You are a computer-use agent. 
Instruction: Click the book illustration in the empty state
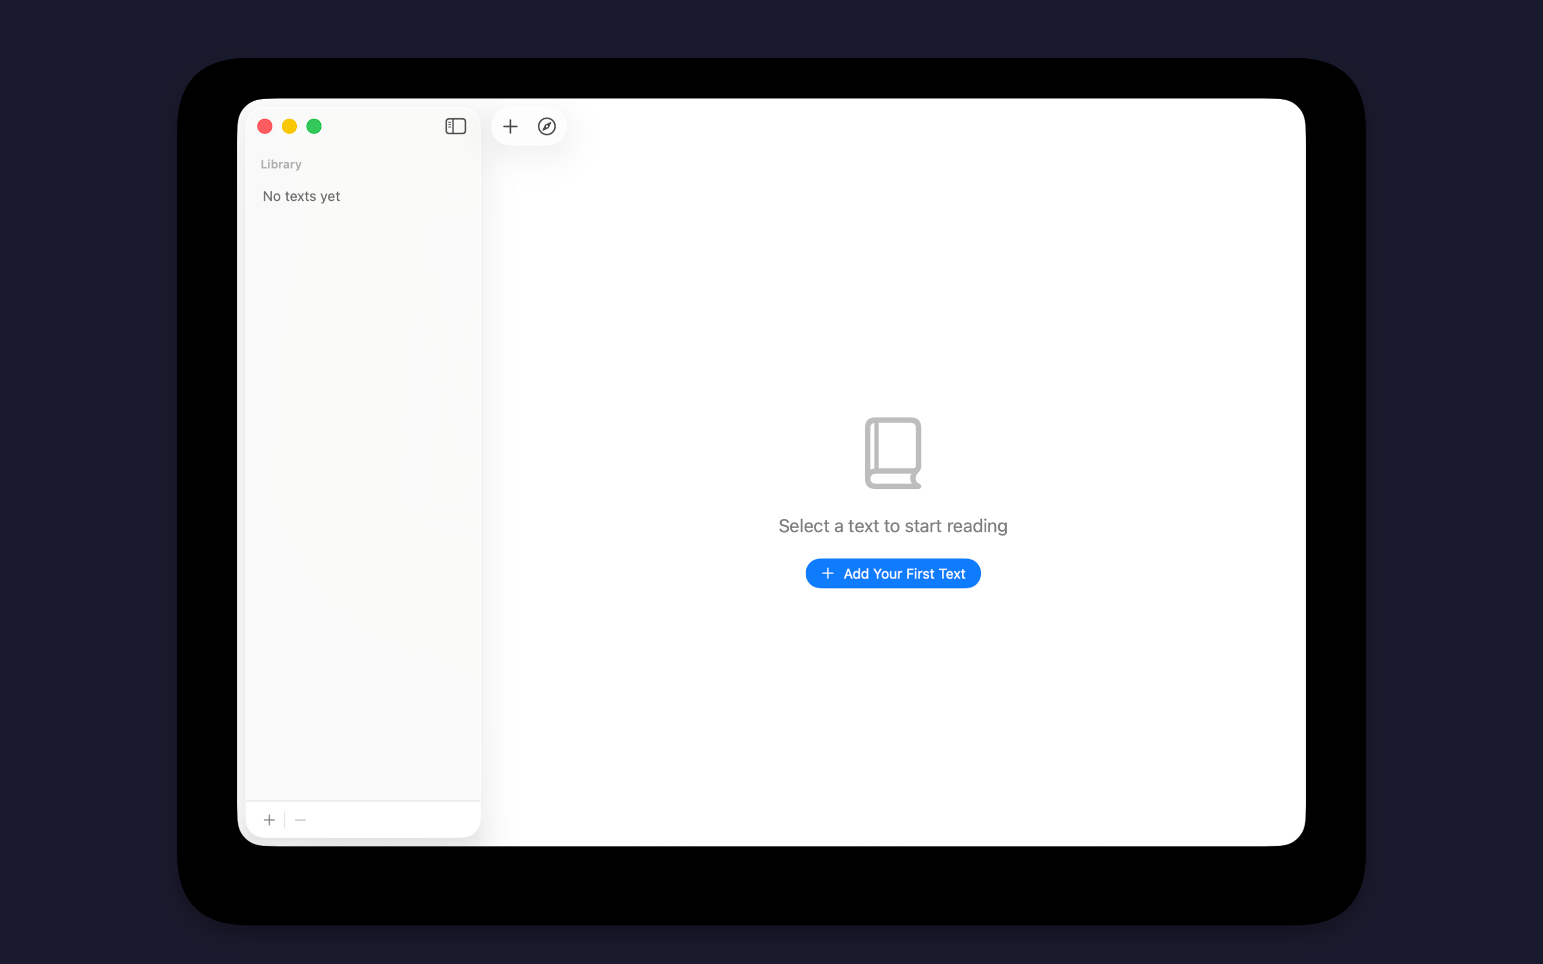pos(892,453)
